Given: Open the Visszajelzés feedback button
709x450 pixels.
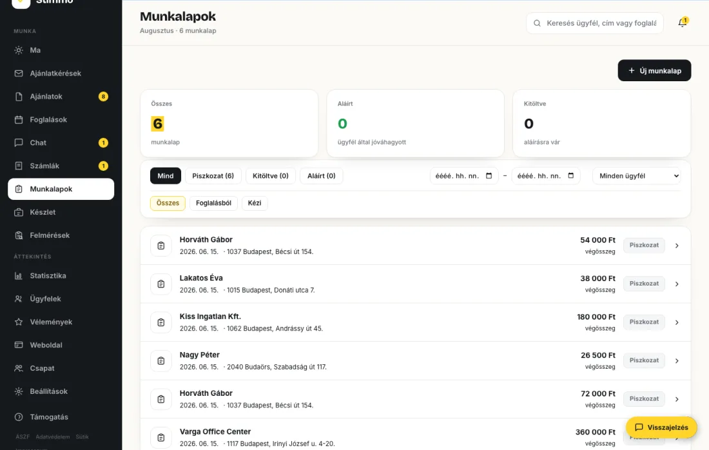Looking at the screenshot, I should [661, 427].
